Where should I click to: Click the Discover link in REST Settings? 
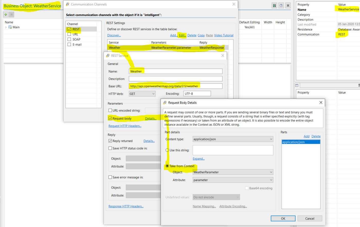tap(114, 35)
